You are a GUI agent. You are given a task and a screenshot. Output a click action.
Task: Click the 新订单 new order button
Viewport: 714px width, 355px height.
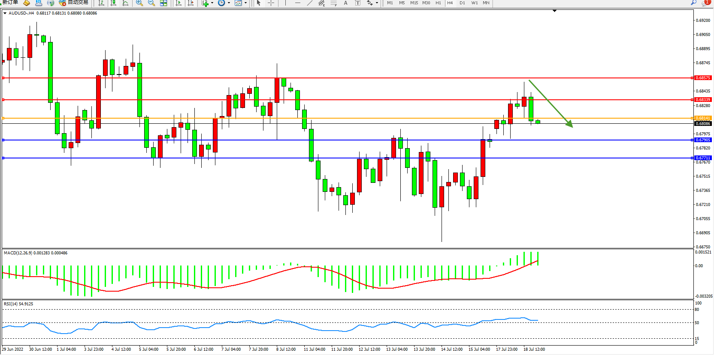point(10,3)
